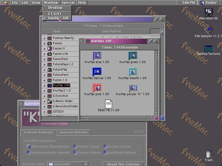Select the fvwMac marine 1.09 icon
222x166 pixels.
pos(97,72)
